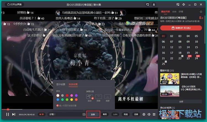Click the red playback progress handle
Screen dimensions: 207x122
coord(8,109)
